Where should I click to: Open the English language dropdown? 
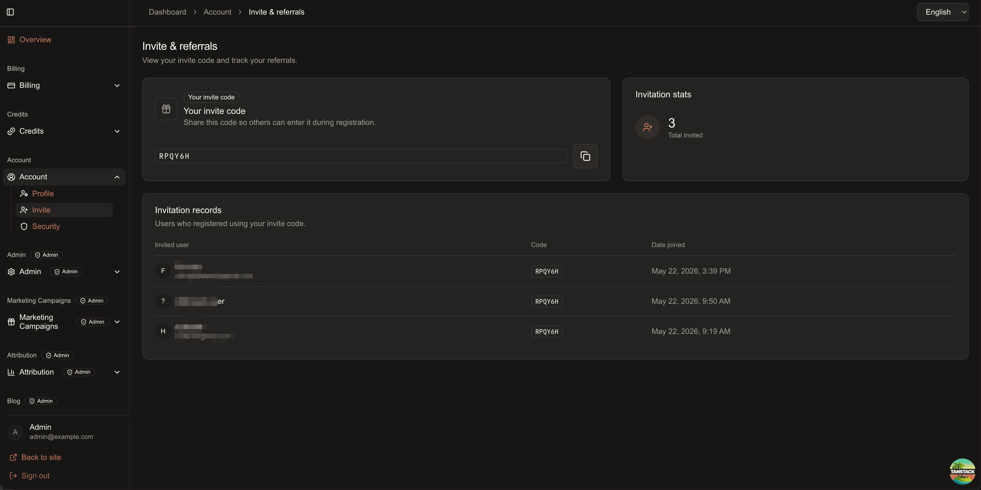pos(943,12)
